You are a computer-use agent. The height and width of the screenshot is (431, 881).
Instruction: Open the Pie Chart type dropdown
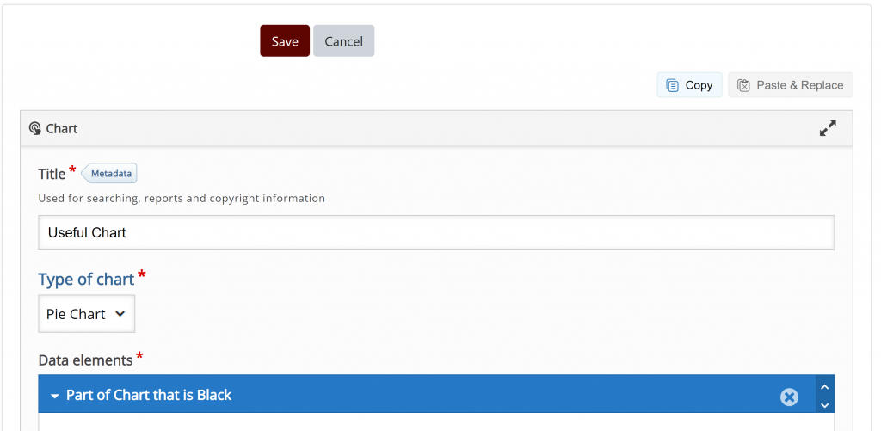(87, 313)
